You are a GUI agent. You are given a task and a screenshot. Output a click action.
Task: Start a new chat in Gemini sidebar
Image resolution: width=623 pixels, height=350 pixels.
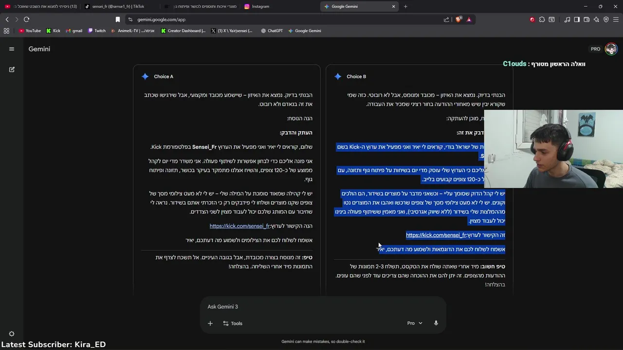click(12, 70)
